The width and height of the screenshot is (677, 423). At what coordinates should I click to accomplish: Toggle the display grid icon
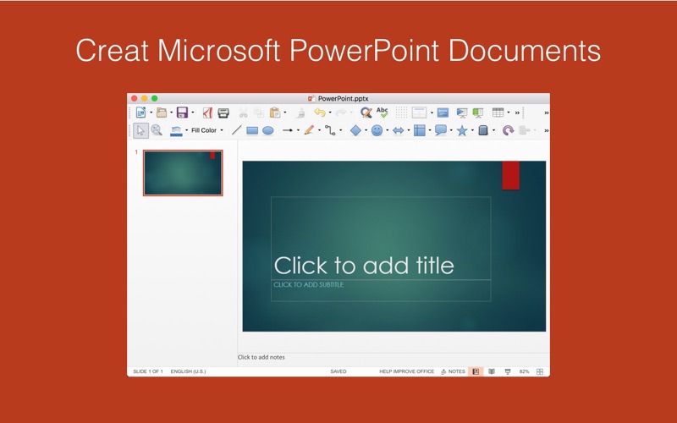coord(401,113)
